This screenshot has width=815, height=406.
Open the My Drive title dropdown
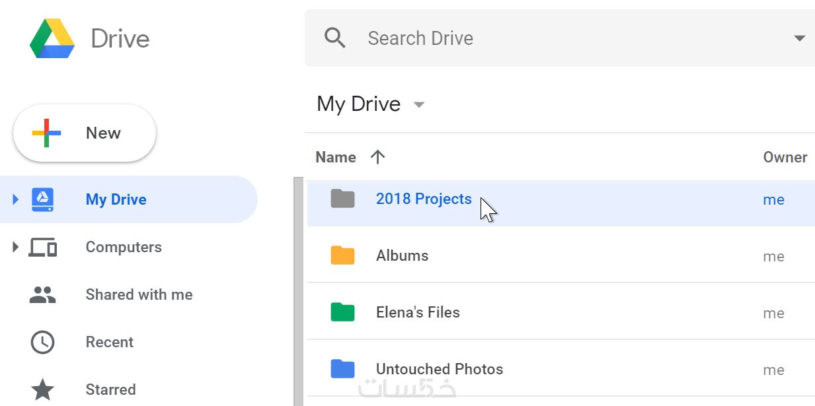coord(418,104)
